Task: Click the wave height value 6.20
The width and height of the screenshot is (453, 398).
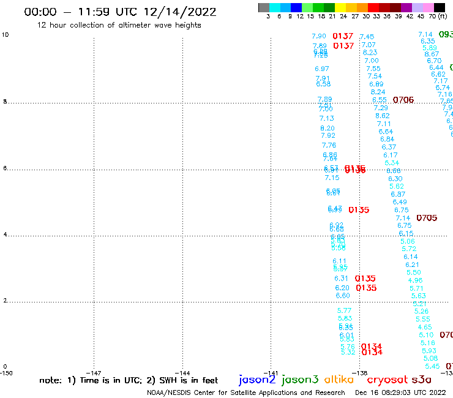Action: point(342,288)
